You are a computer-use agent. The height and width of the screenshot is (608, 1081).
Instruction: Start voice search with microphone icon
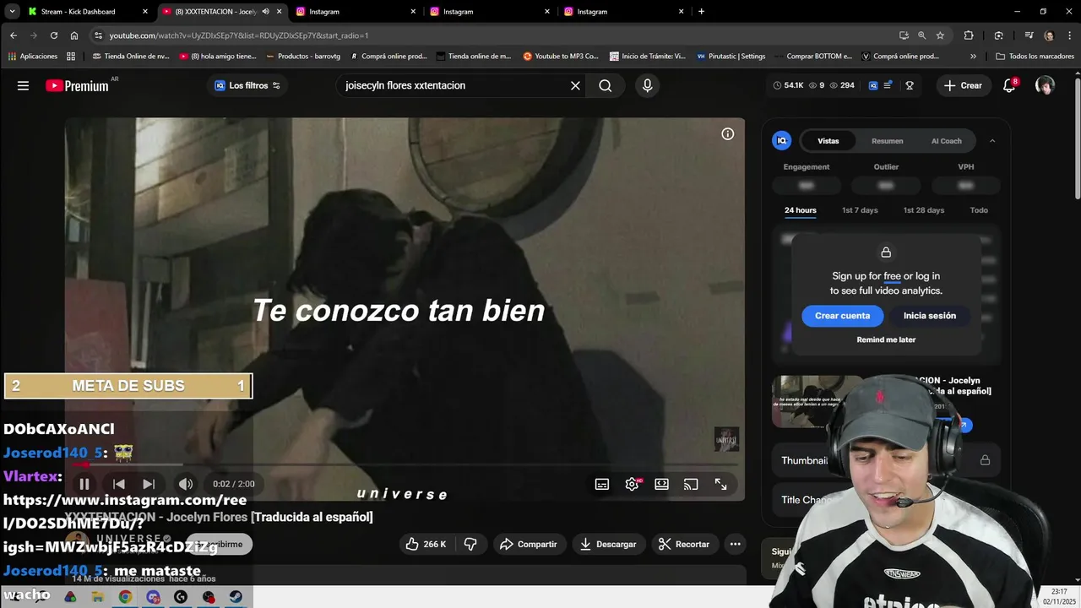point(647,85)
